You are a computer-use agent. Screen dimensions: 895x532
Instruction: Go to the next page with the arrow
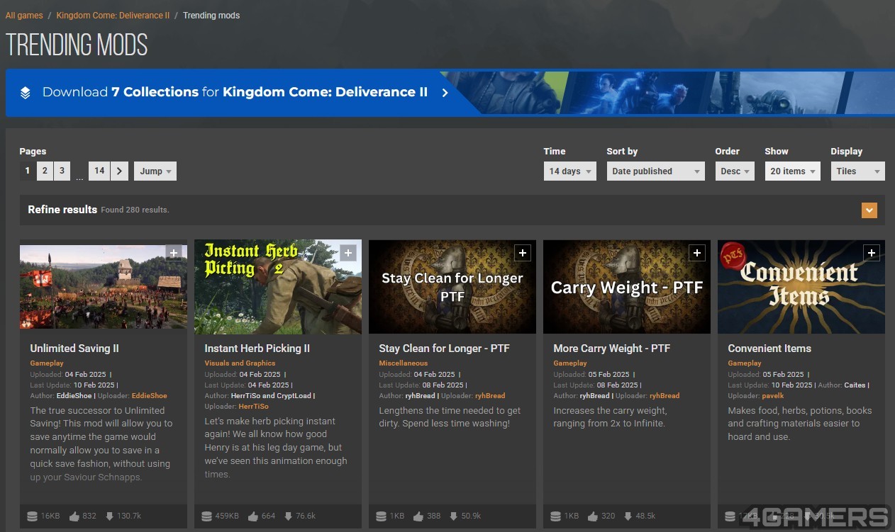(x=119, y=171)
